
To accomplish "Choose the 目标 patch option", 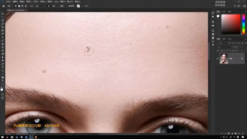I will point(54,6).
